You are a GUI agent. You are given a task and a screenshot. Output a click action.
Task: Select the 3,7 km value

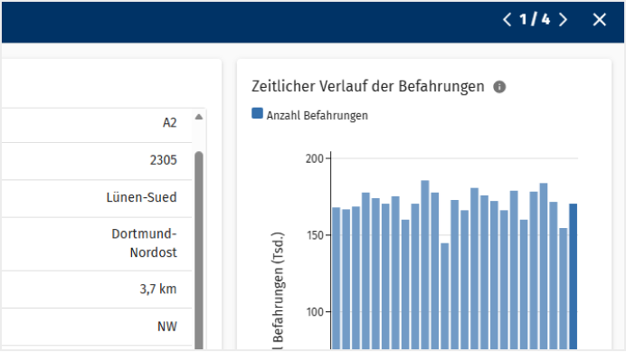(x=158, y=289)
